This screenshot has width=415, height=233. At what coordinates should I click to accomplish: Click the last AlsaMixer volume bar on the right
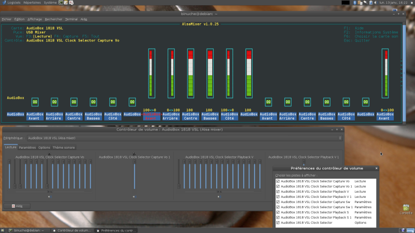[x=385, y=73]
